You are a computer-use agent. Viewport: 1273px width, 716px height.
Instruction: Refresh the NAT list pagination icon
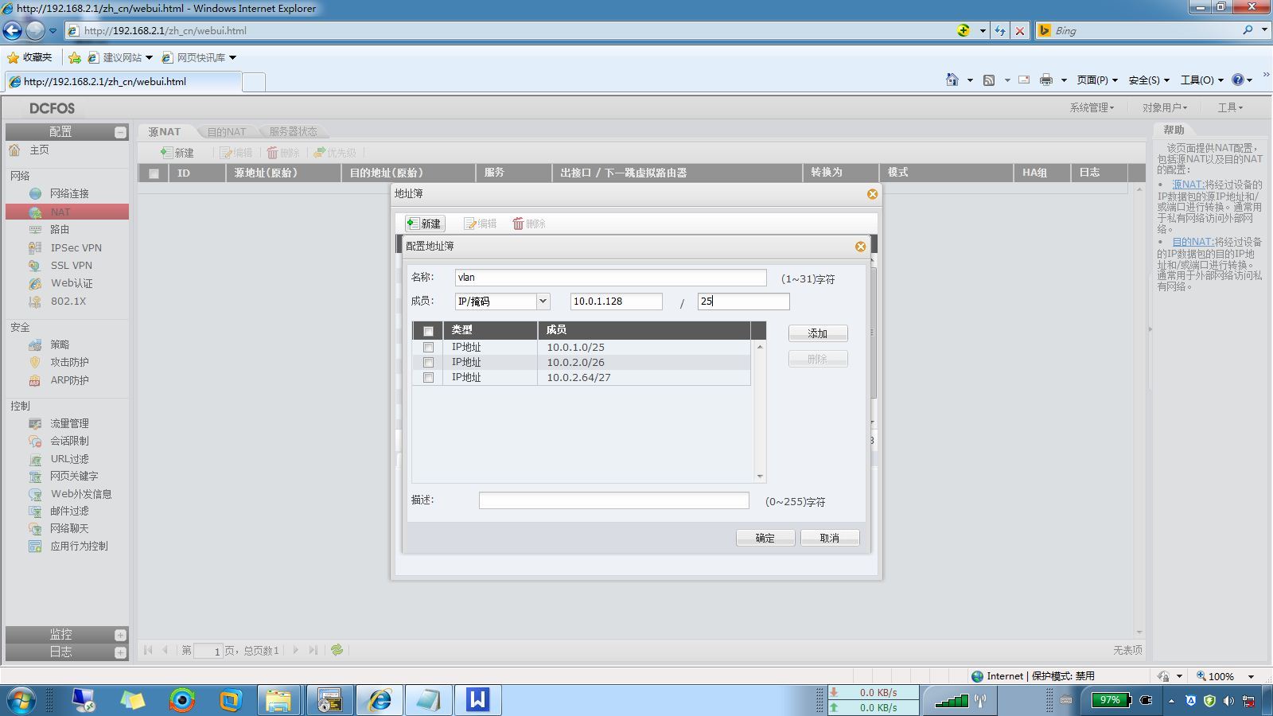coord(337,650)
